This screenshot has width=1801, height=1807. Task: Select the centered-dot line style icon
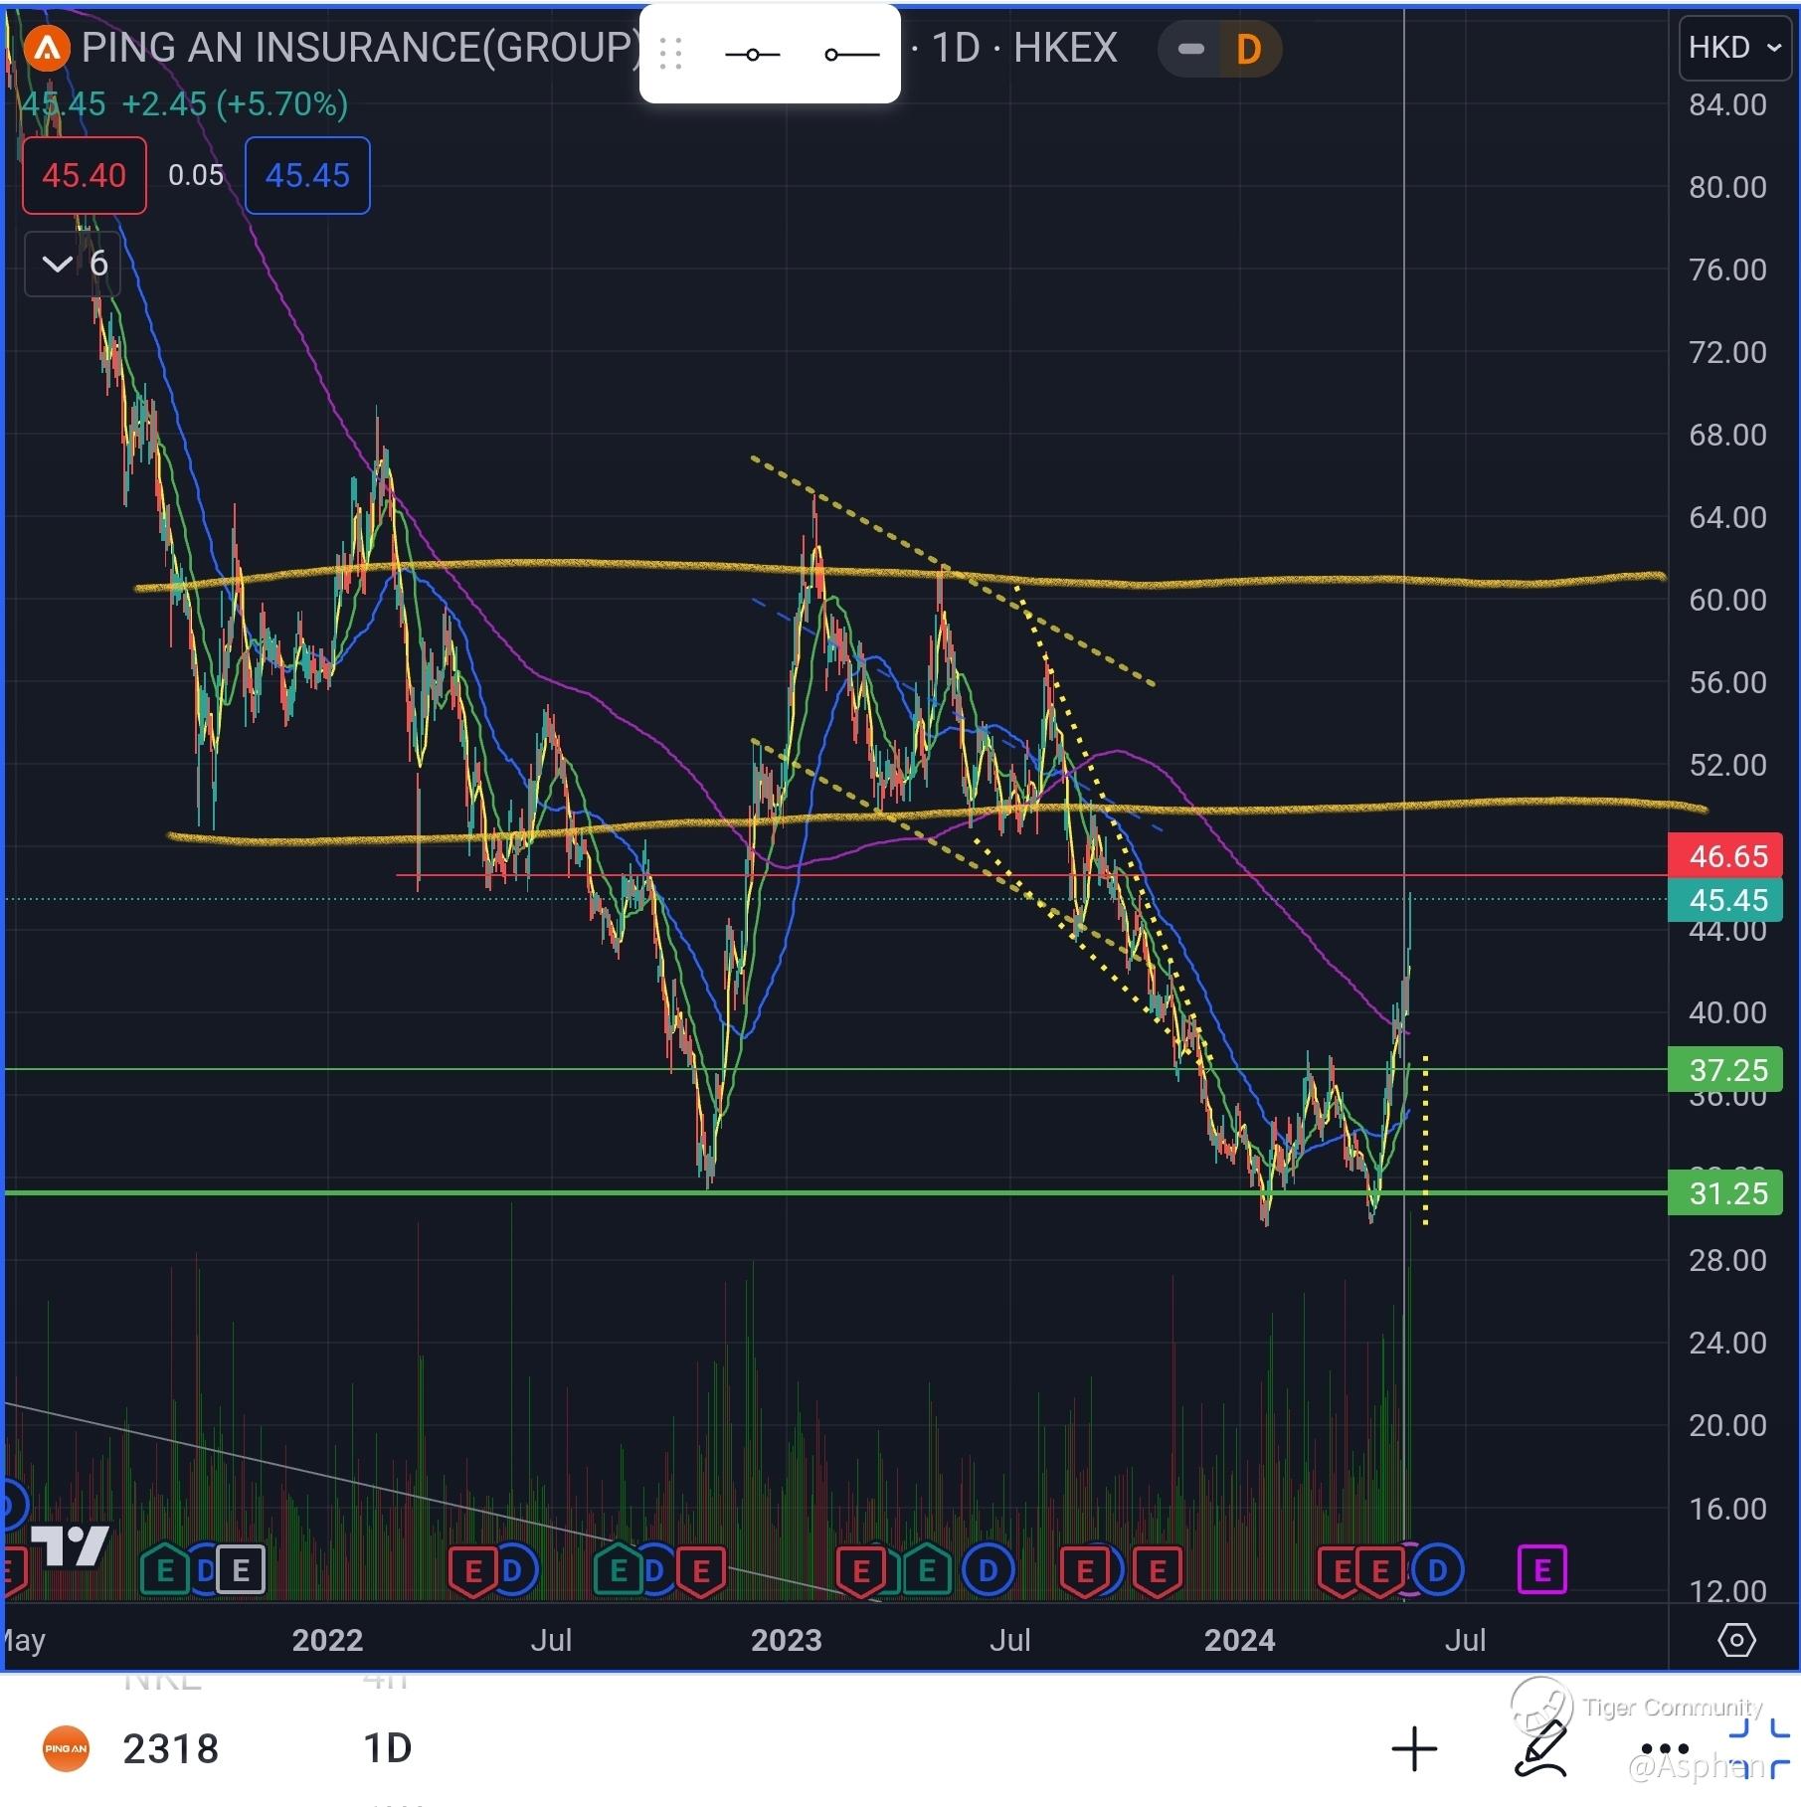coord(753,55)
